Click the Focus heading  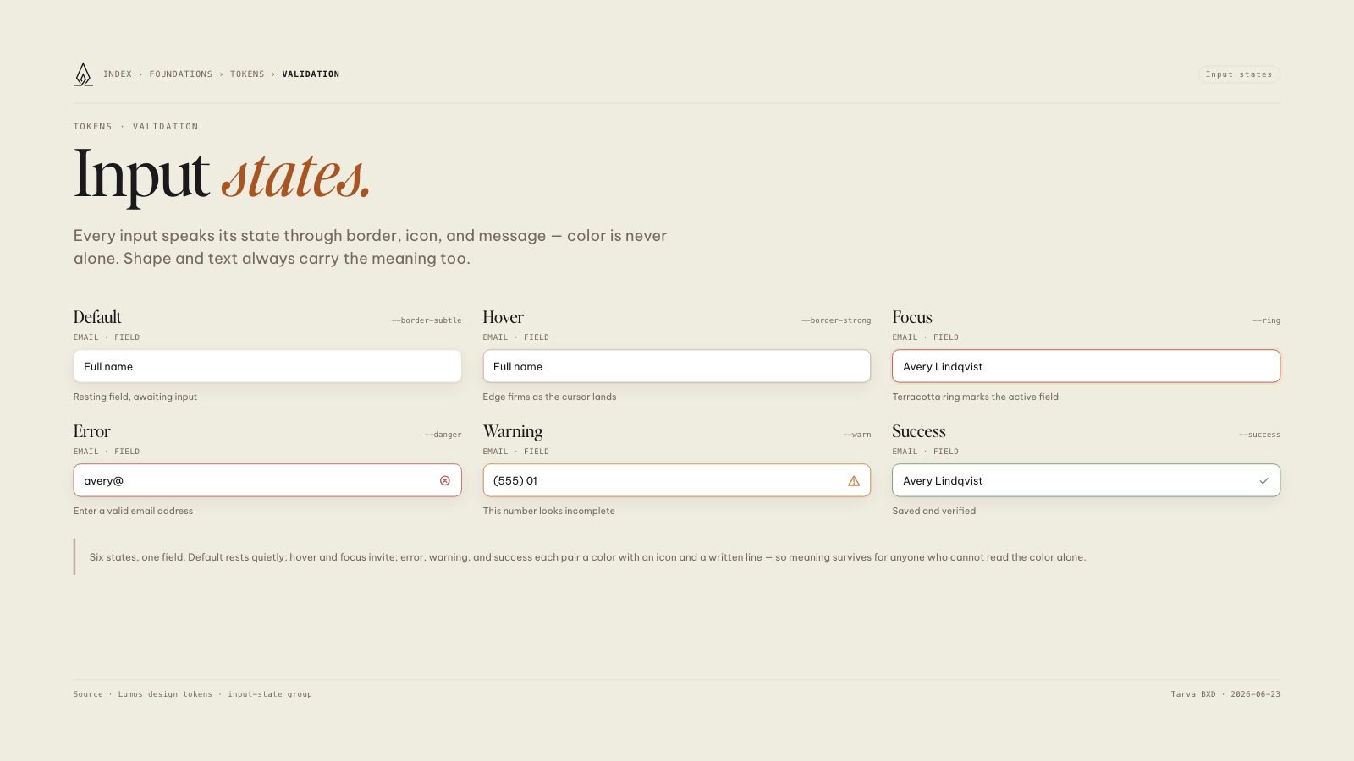tap(912, 317)
